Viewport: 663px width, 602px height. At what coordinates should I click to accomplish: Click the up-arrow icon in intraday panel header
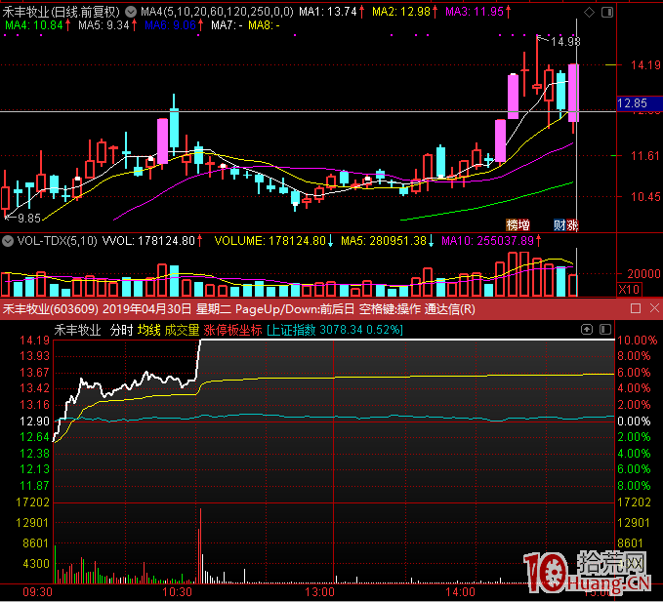[587, 329]
